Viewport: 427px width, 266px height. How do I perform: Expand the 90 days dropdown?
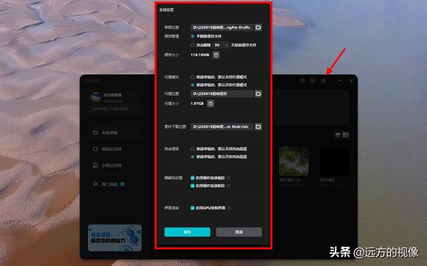click(x=222, y=45)
